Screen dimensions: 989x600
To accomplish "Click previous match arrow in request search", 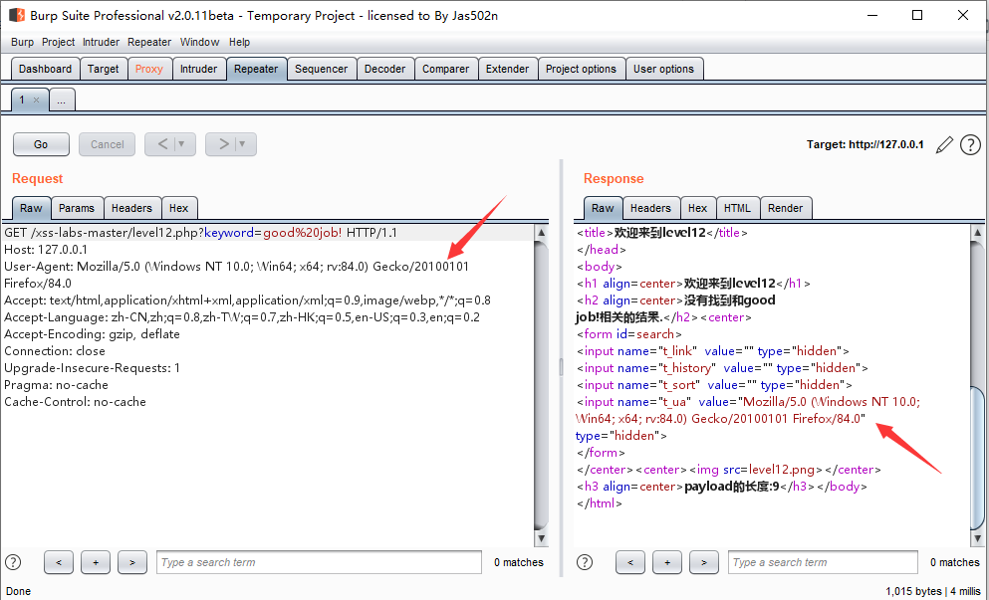I will tap(59, 562).
